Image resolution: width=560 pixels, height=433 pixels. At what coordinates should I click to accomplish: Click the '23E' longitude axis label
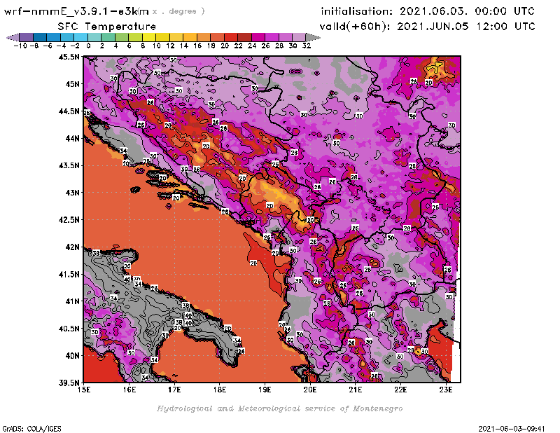coord(446,390)
